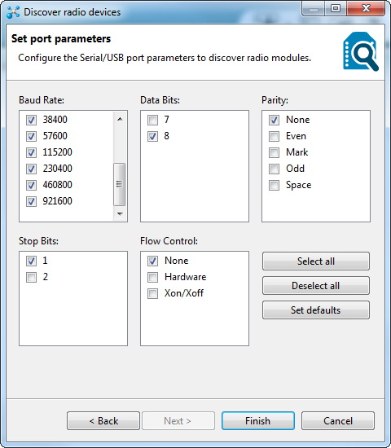Toggle the 115200 baud rate option
The width and height of the screenshot is (391, 448).
click(x=31, y=152)
